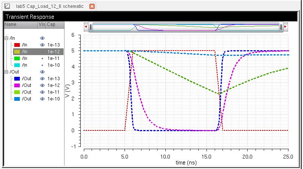Screen dimensions: 303x169
Task: Hide the /In 1e-13 trace
Action: pos(42,45)
